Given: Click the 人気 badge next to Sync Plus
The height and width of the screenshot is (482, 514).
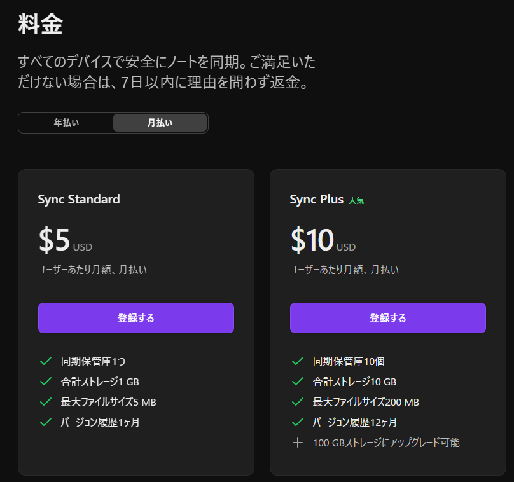Looking at the screenshot, I should point(356,200).
